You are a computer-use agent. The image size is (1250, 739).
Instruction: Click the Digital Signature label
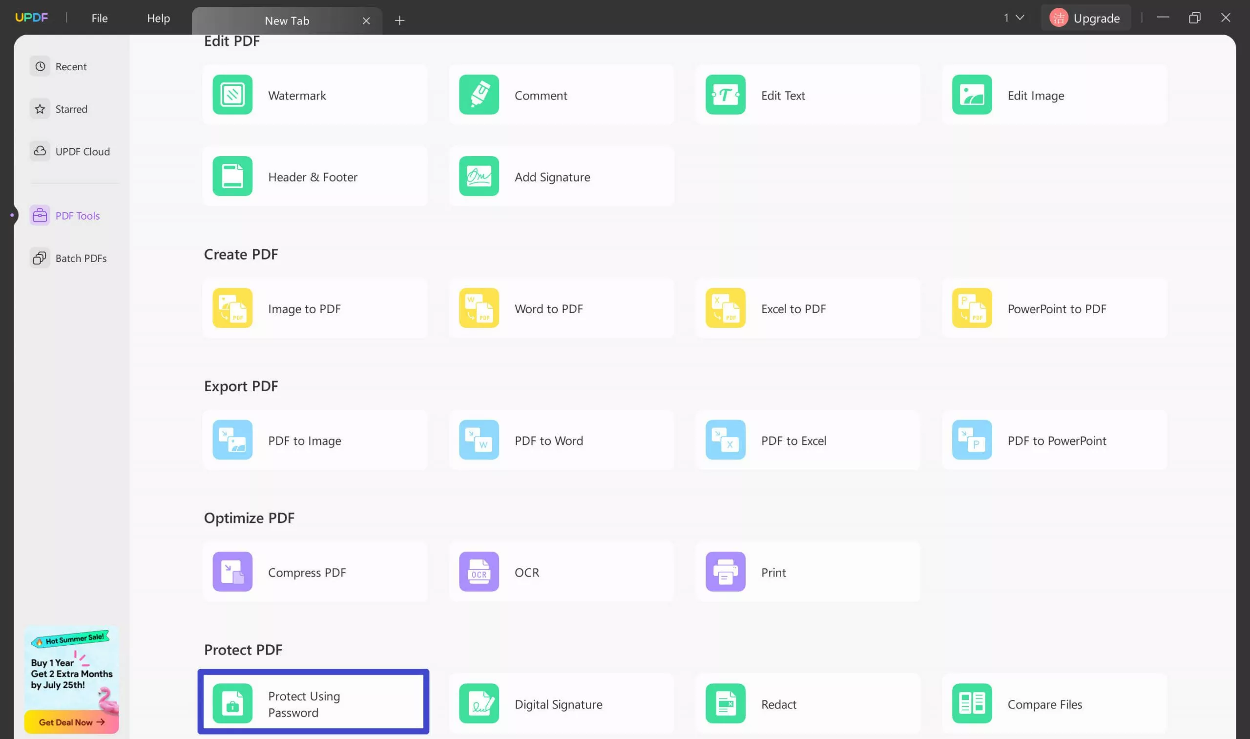coord(558,705)
